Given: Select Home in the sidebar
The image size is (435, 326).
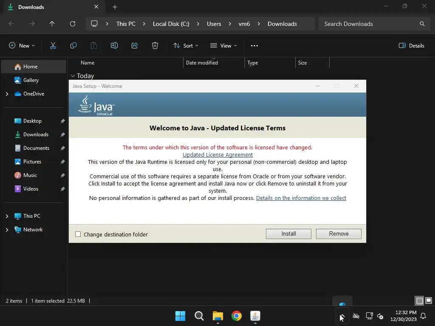Looking at the screenshot, I should click(34, 67).
